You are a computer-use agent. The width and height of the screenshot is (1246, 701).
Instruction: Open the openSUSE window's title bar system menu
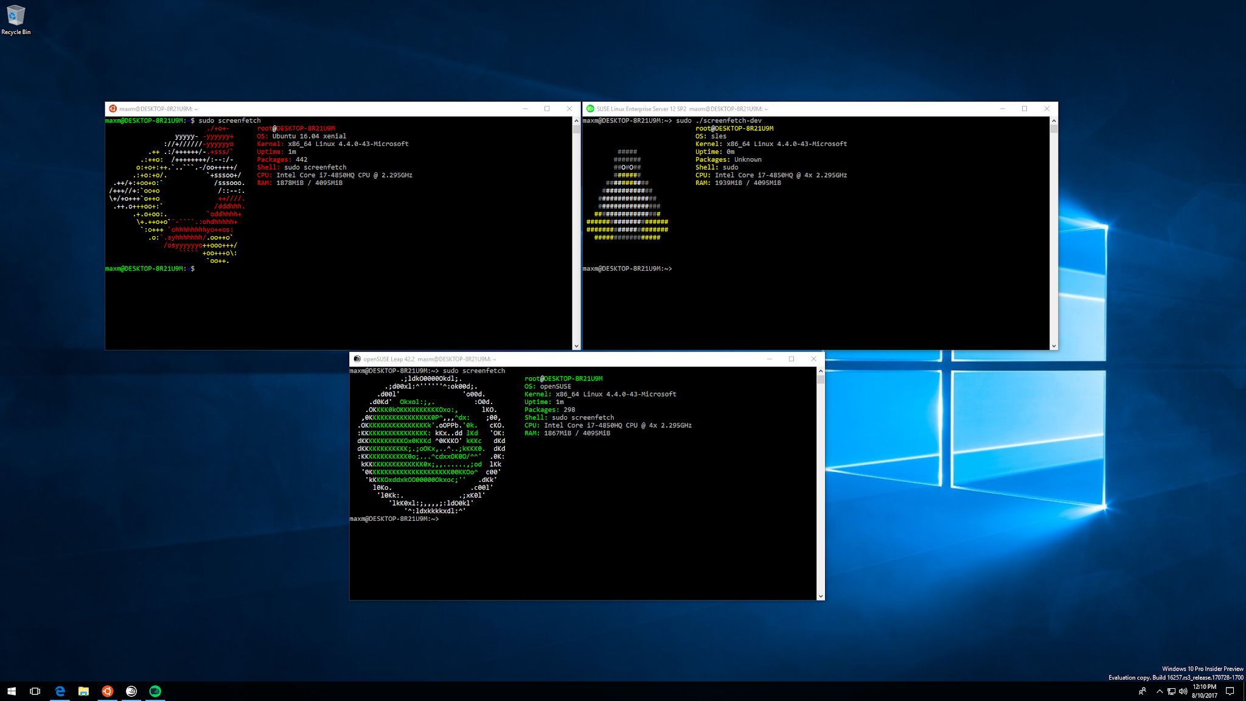tap(357, 359)
